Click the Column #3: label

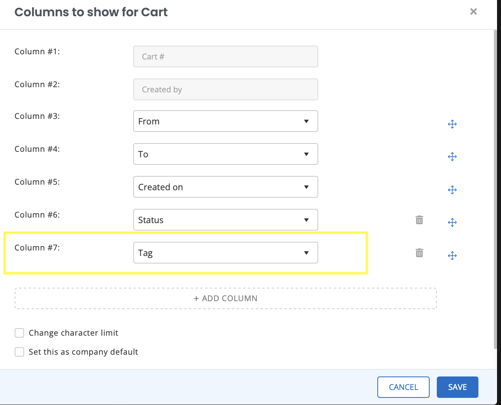click(x=37, y=116)
